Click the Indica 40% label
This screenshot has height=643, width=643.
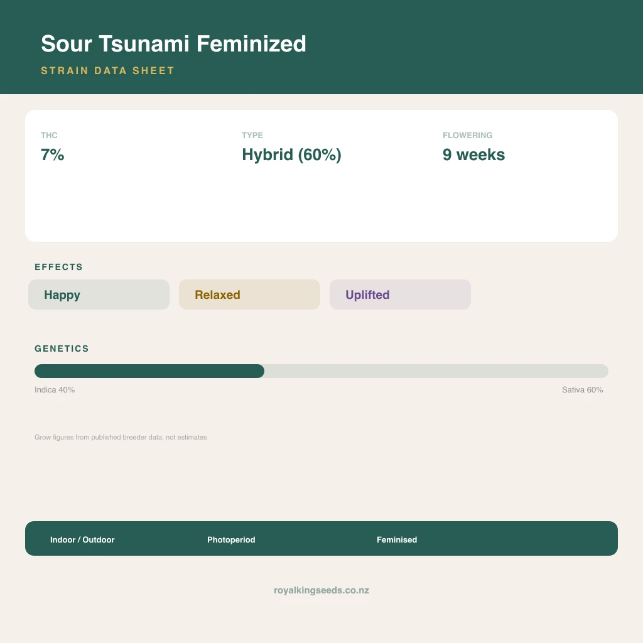55,389
